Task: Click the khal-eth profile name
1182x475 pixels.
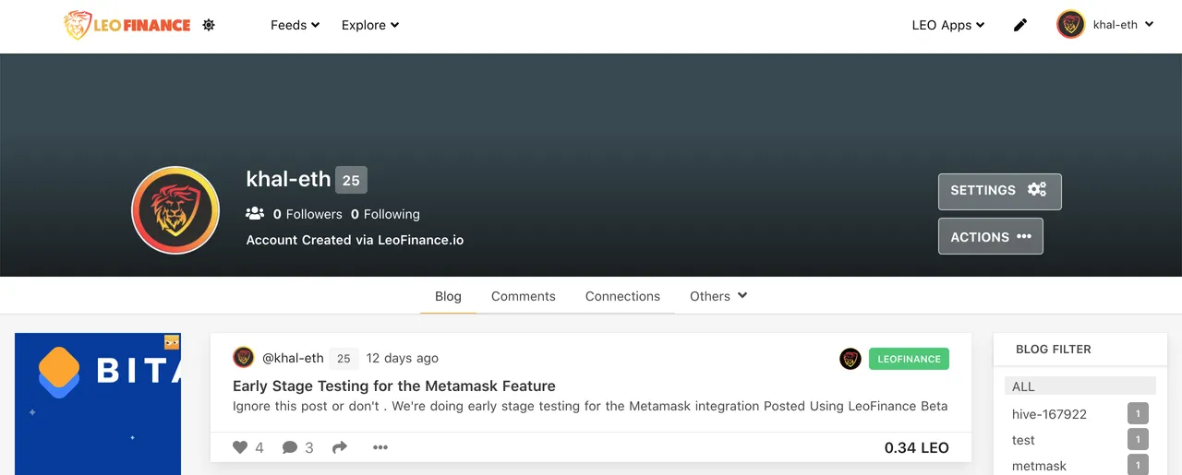Action: 288,179
